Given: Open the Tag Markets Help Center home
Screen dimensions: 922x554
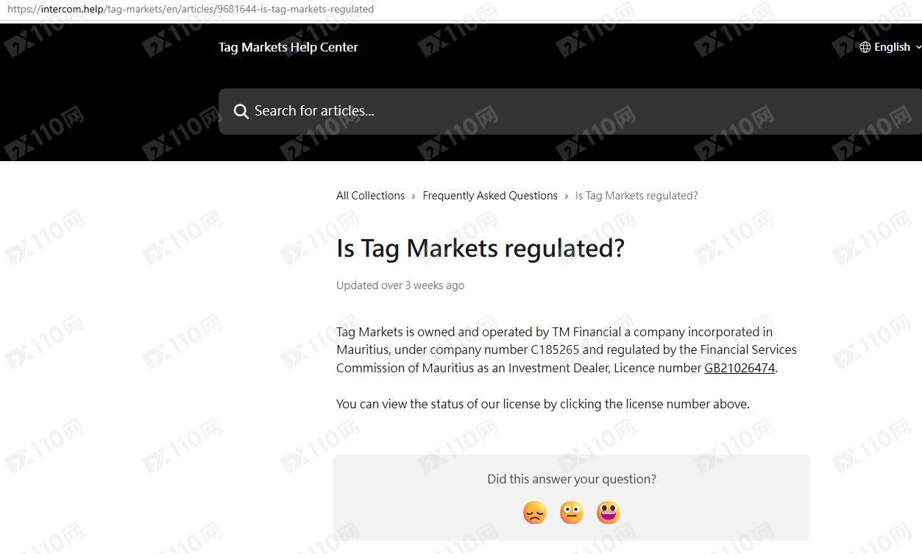Looking at the screenshot, I should [288, 47].
